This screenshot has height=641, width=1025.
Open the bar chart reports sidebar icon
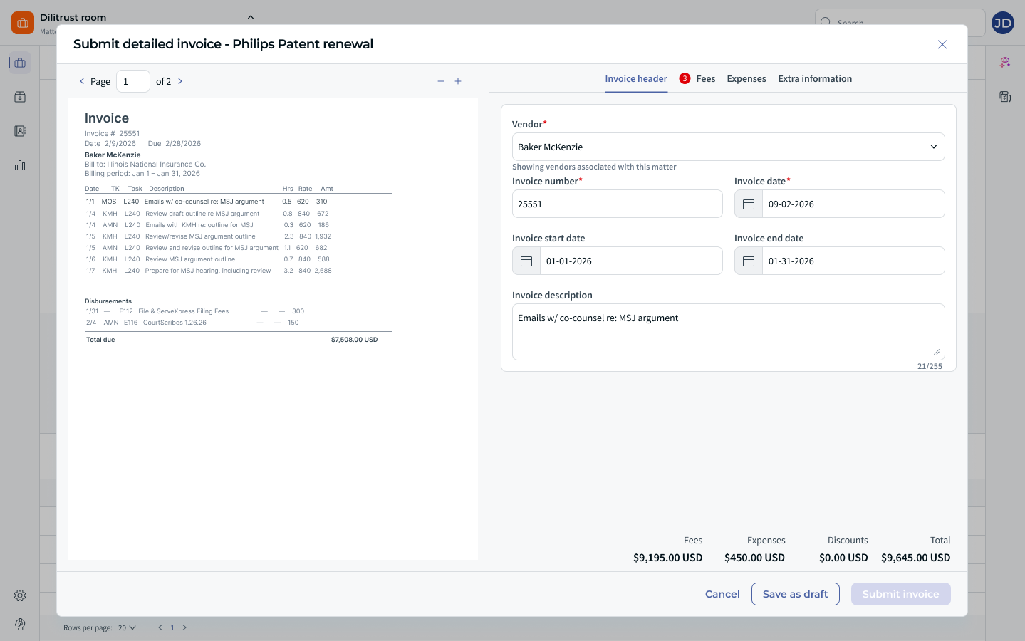click(x=20, y=165)
